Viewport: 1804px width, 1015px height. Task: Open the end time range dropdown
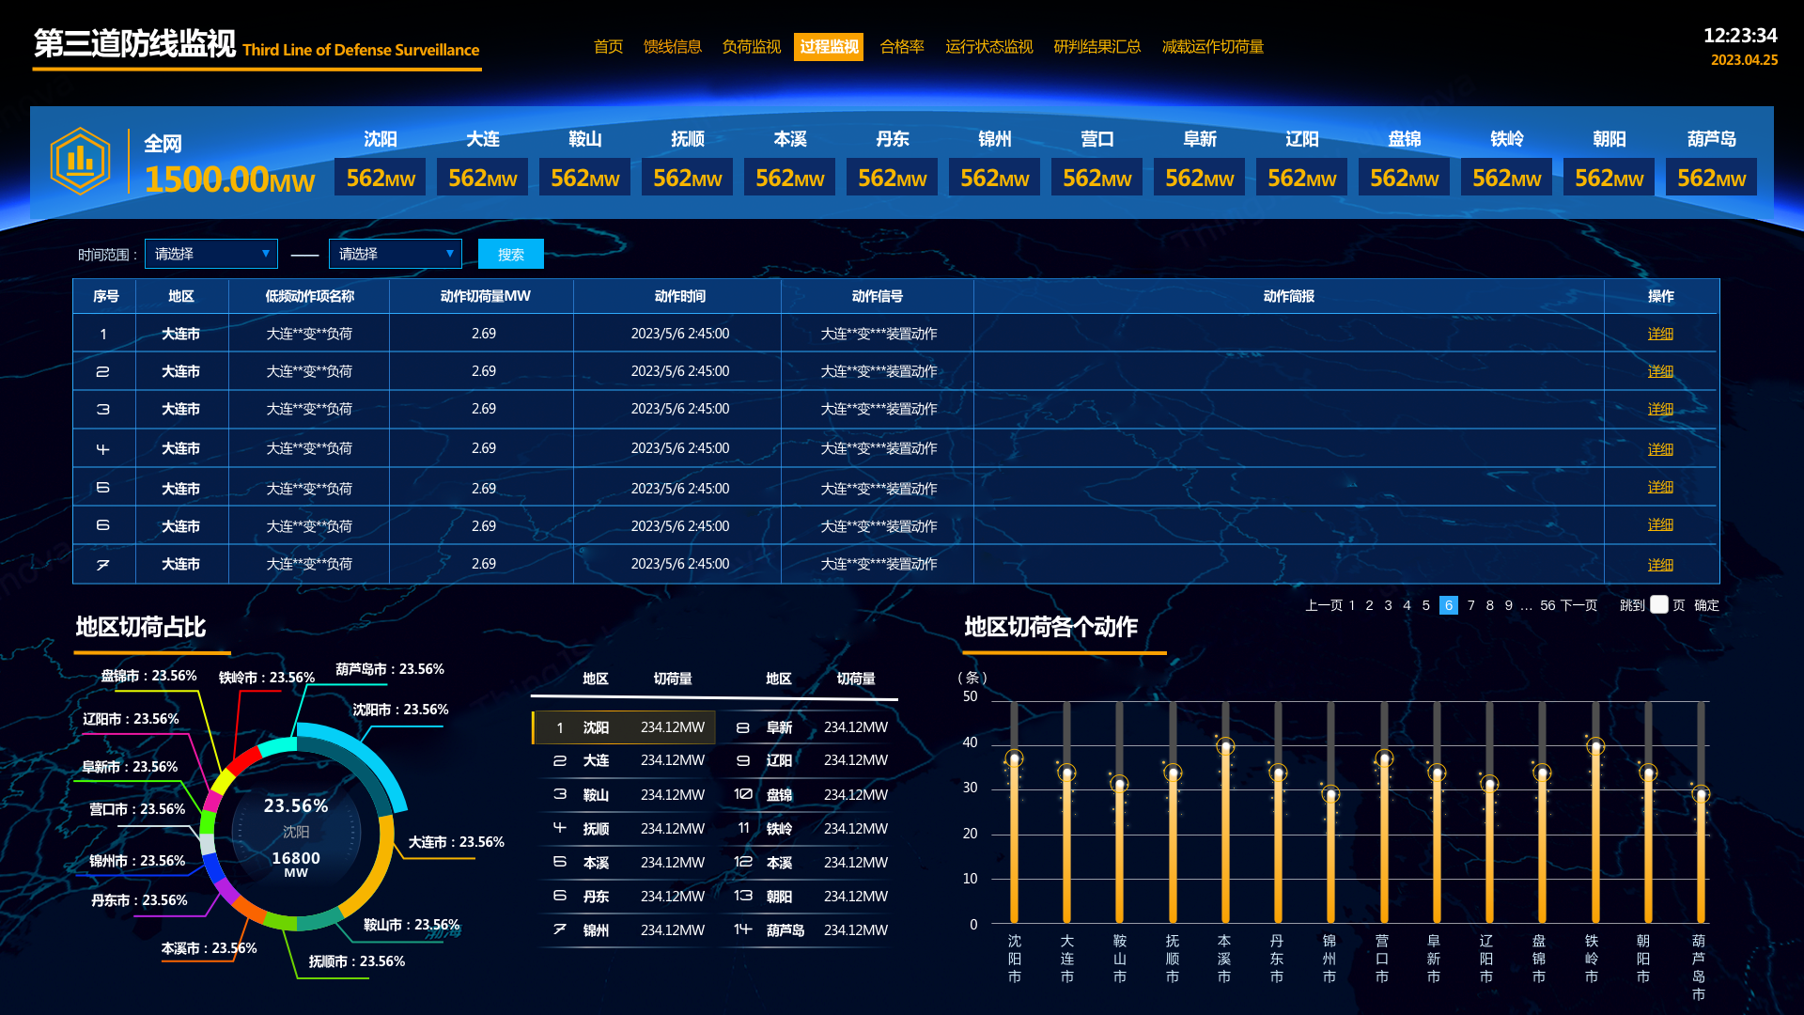(395, 254)
